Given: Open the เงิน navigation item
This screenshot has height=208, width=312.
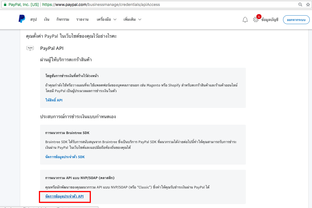Looking at the screenshot, I should (x=47, y=19).
